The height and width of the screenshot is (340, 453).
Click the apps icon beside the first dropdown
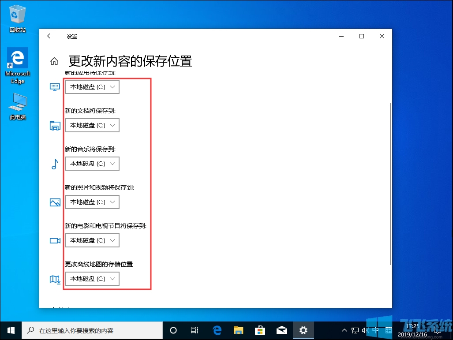click(55, 86)
